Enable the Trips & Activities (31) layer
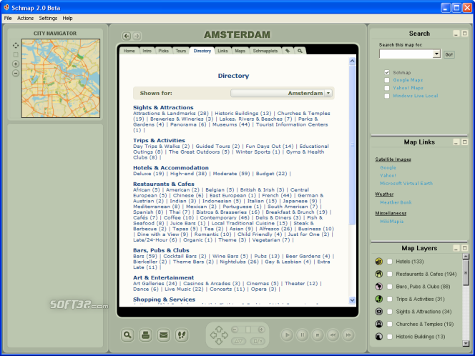The image size is (475, 356). pyautogui.click(x=390, y=299)
